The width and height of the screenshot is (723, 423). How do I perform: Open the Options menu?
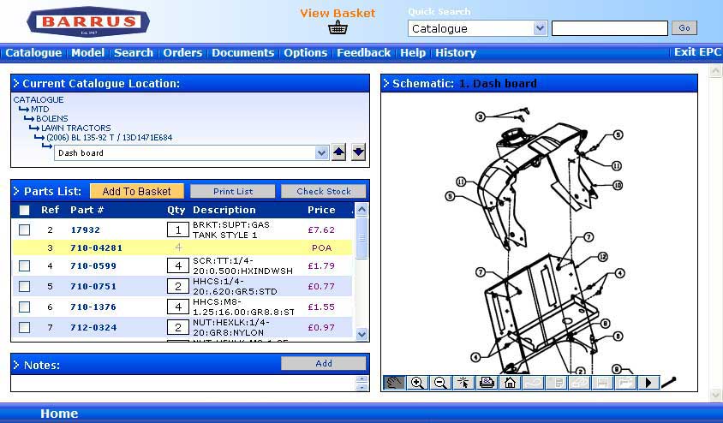[x=305, y=52]
